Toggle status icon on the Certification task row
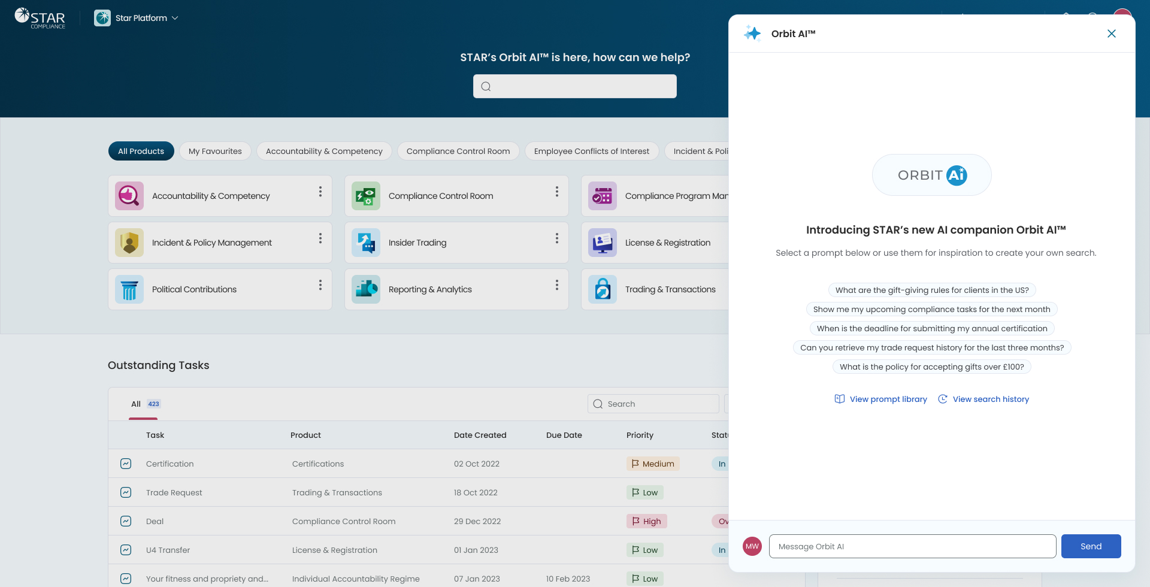1150x587 pixels. [126, 464]
